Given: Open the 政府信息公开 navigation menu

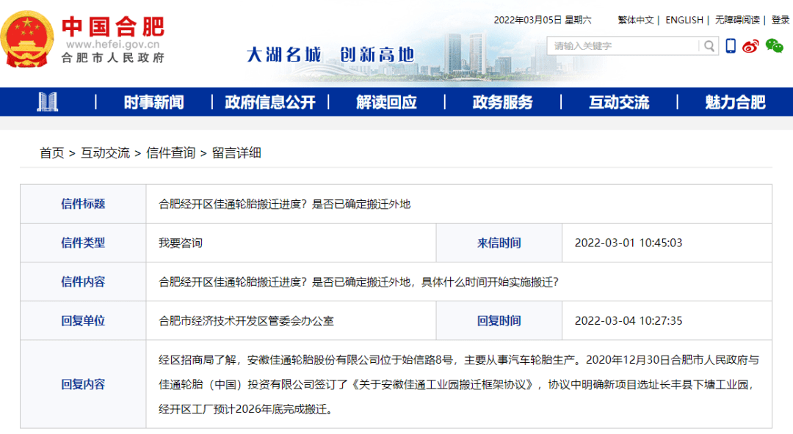Looking at the screenshot, I should pos(267,102).
